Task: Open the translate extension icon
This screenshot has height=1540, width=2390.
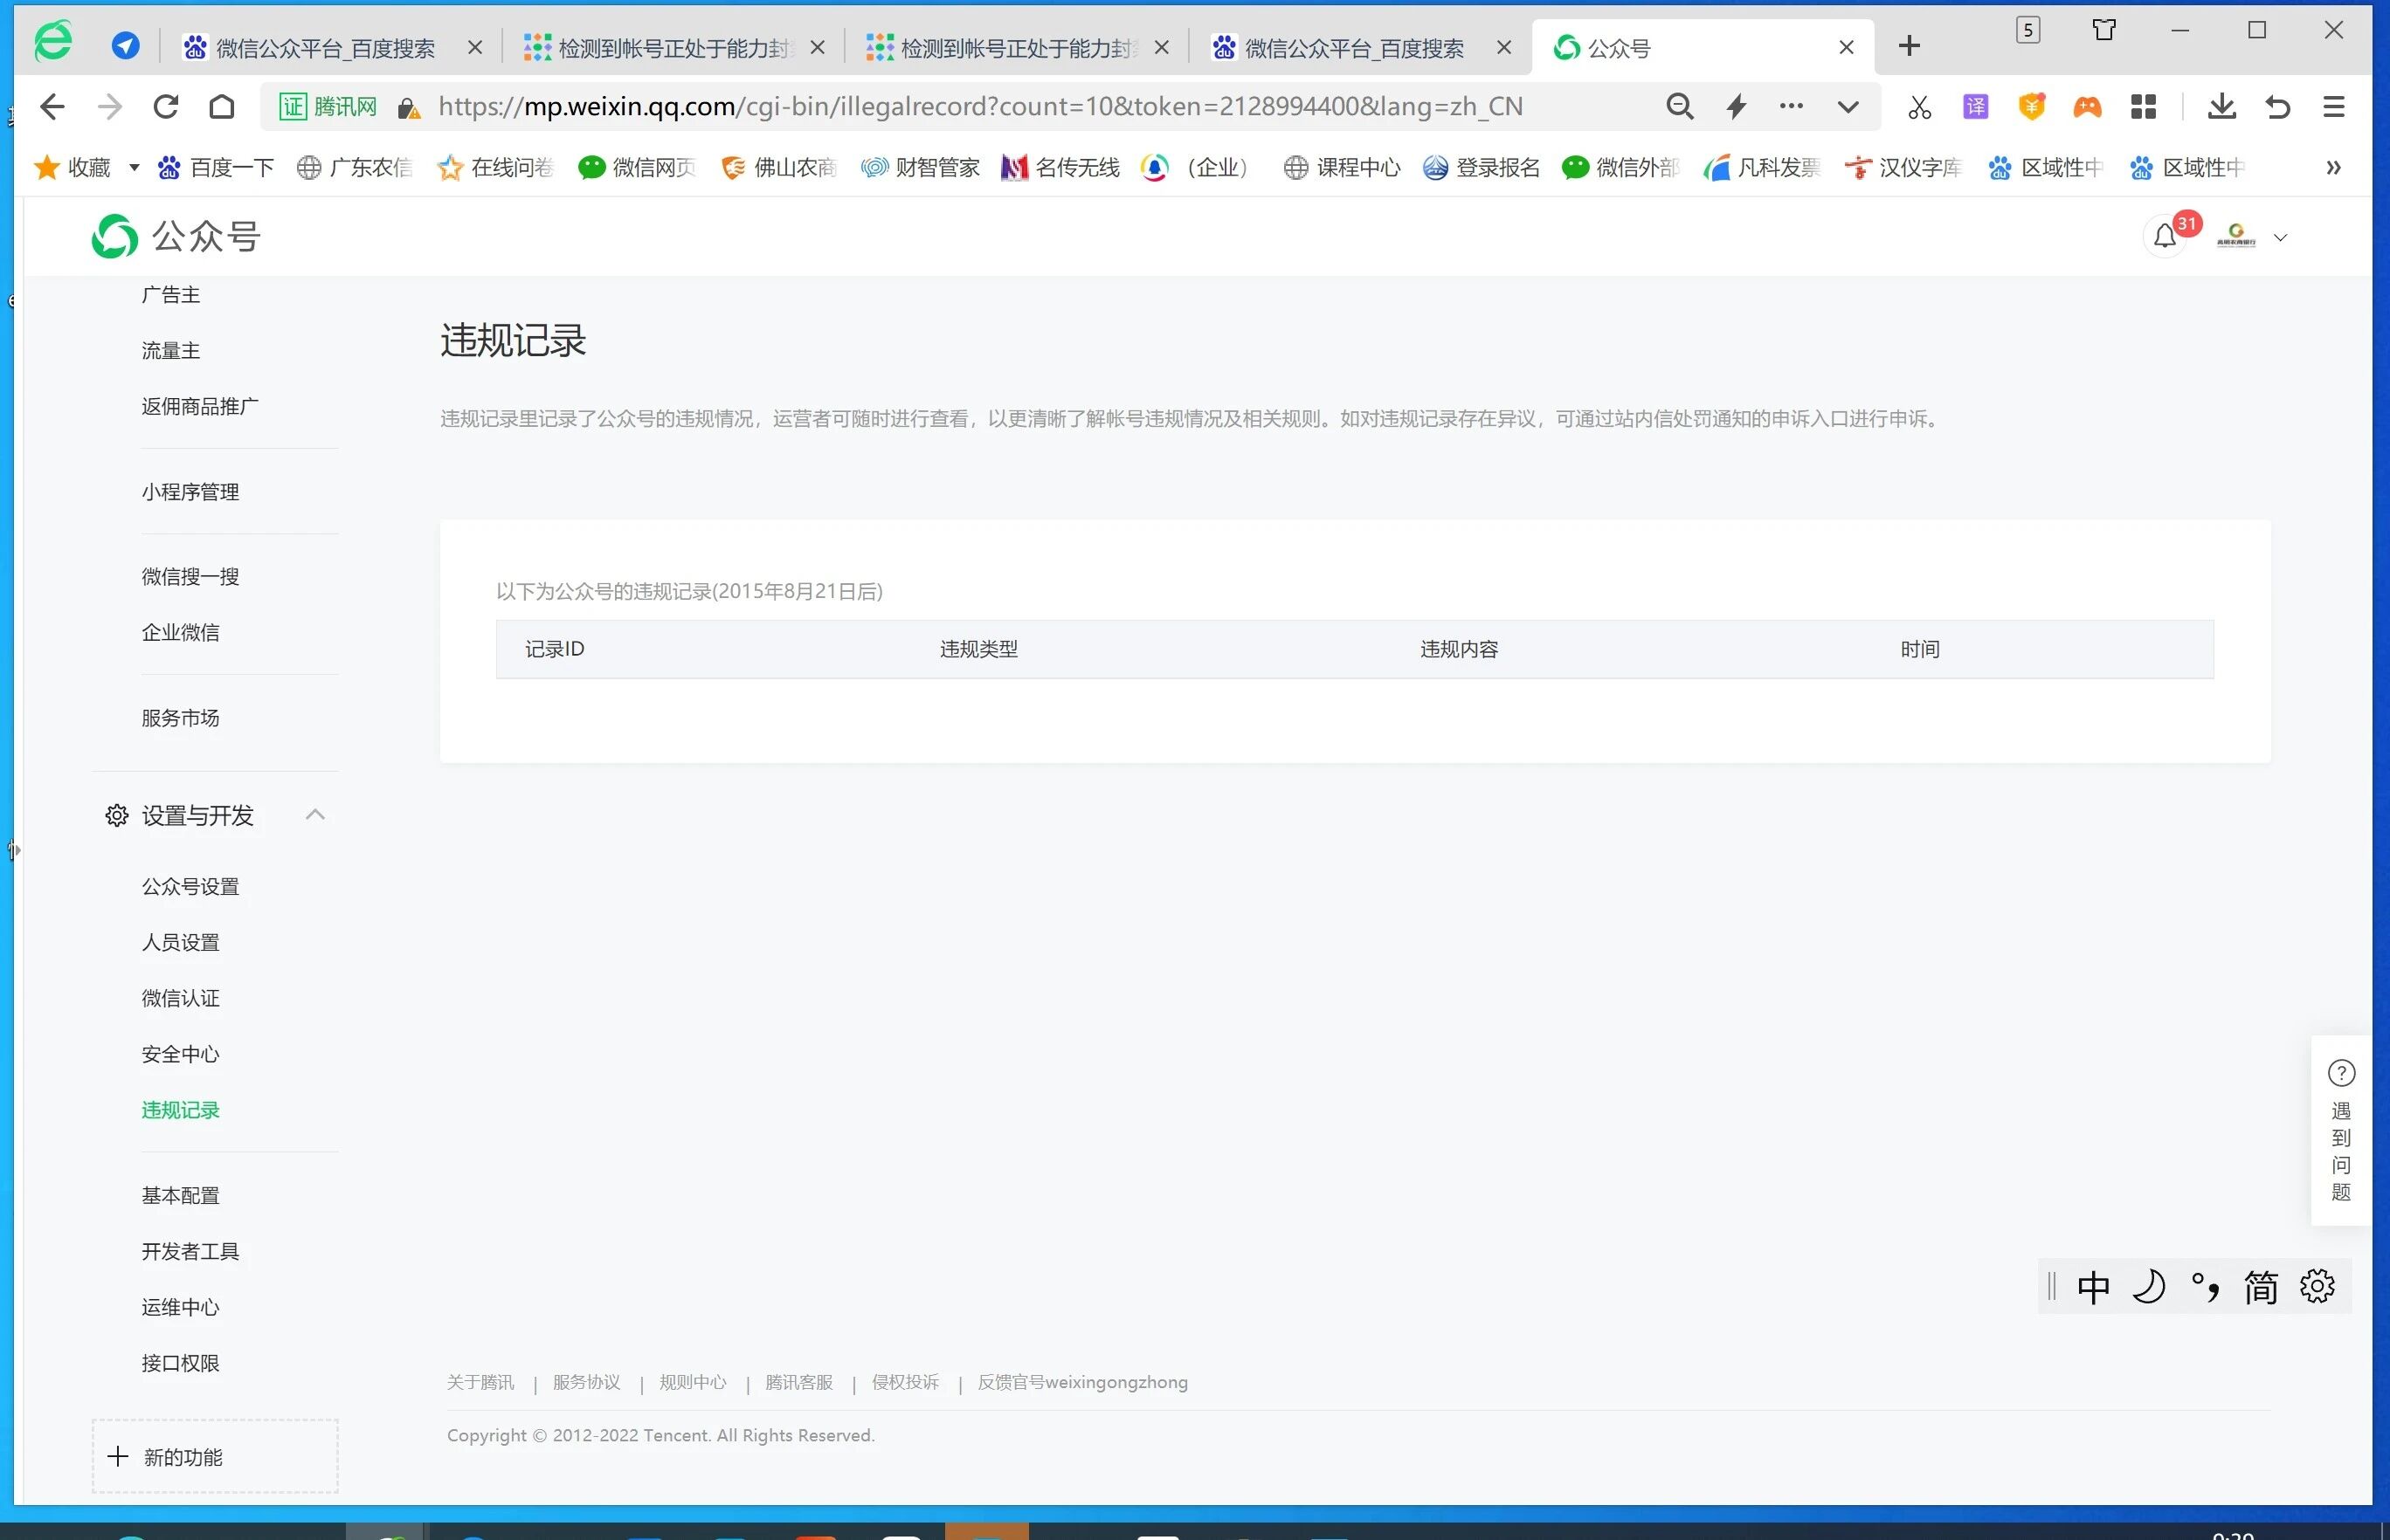Action: coord(1975,107)
